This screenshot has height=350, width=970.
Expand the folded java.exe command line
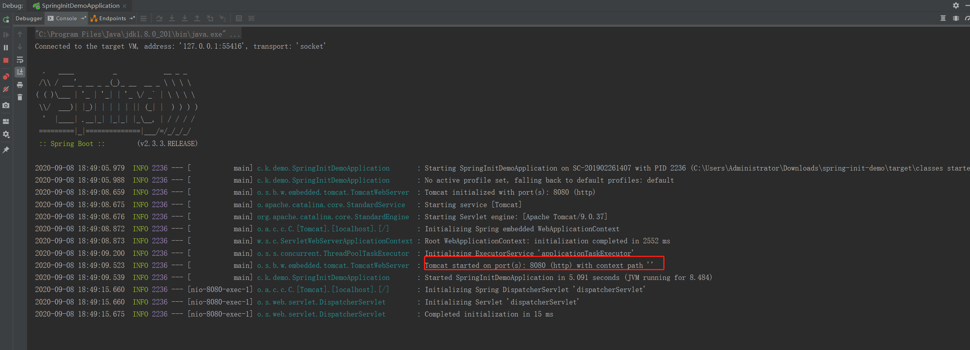click(138, 34)
